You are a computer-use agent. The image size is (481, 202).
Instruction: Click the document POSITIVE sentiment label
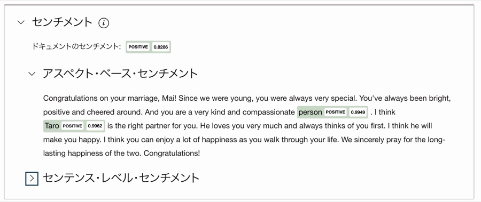(x=138, y=47)
